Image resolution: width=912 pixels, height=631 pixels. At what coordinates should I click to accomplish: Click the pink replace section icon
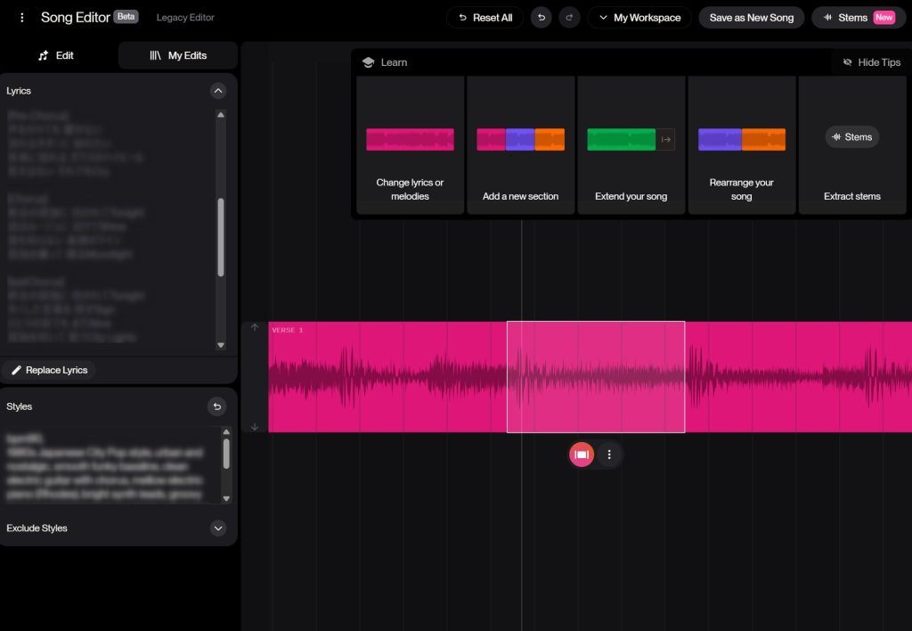pos(582,455)
